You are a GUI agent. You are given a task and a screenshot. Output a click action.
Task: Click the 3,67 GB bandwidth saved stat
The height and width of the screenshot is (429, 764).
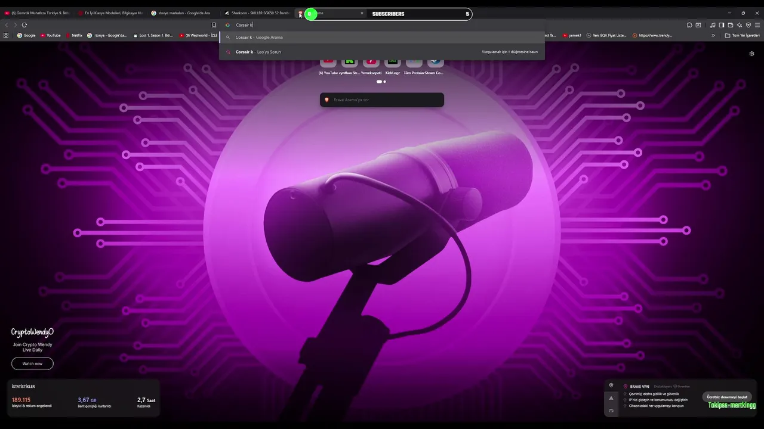tap(94, 402)
